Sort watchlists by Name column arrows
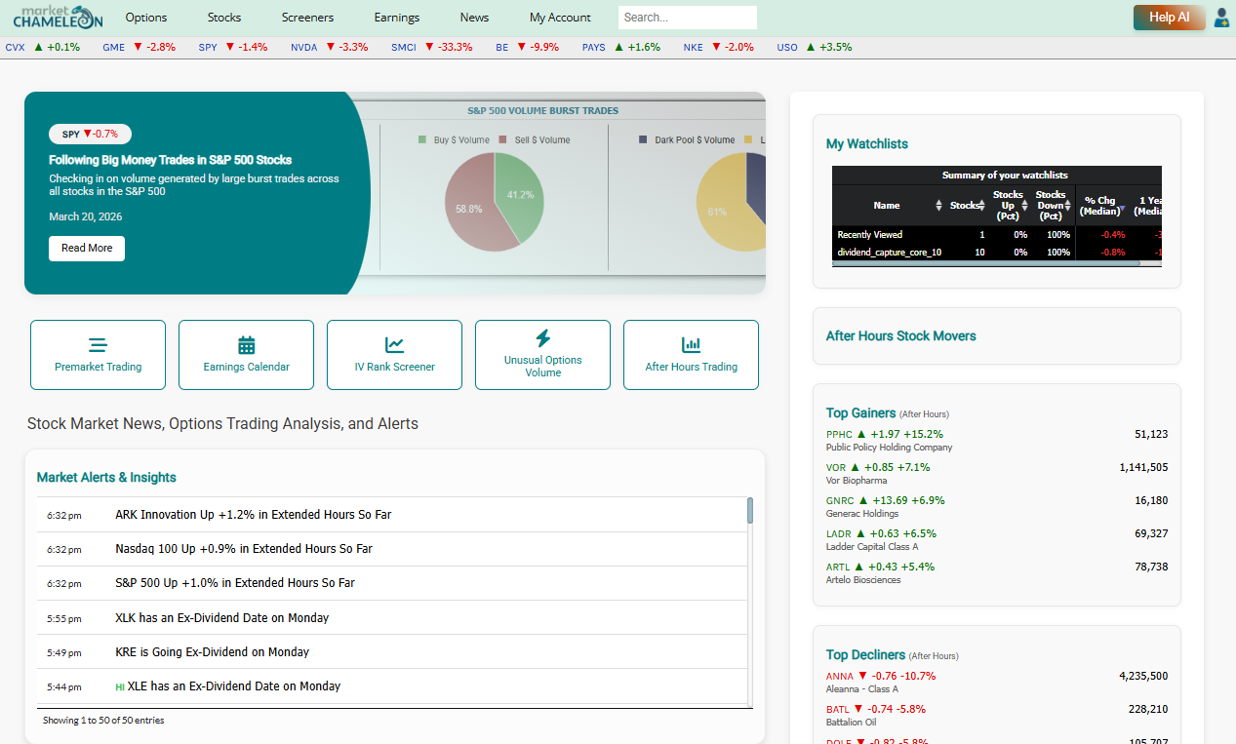Viewport: 1236px width, 744px height. pos(938,206)
